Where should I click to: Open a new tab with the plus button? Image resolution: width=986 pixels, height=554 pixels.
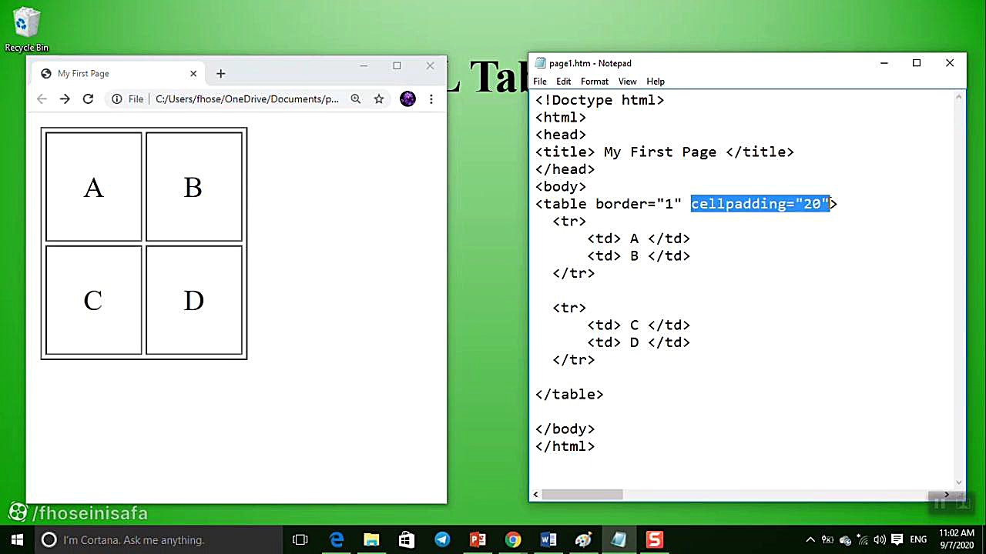[x=221, y=73]
